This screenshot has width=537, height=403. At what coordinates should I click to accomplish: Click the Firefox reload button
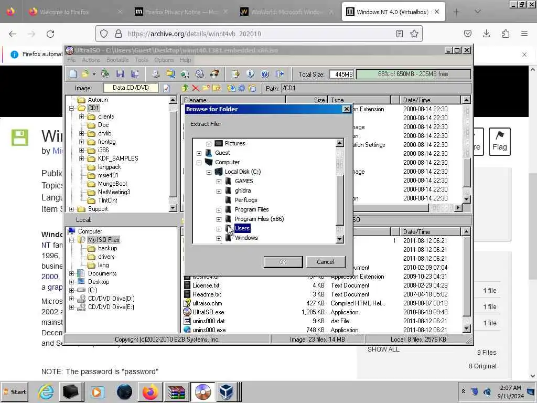click(x=50, y=34)
